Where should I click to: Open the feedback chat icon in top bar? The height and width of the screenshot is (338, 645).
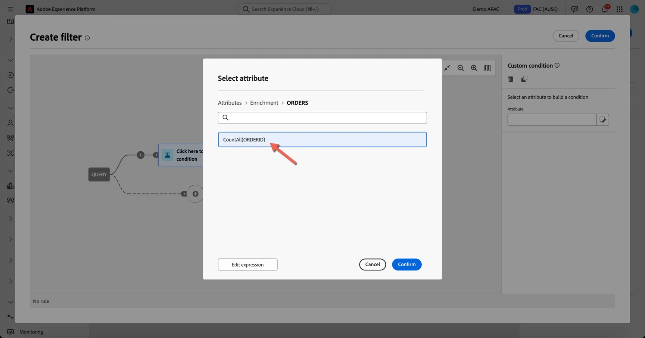(574, 9)
